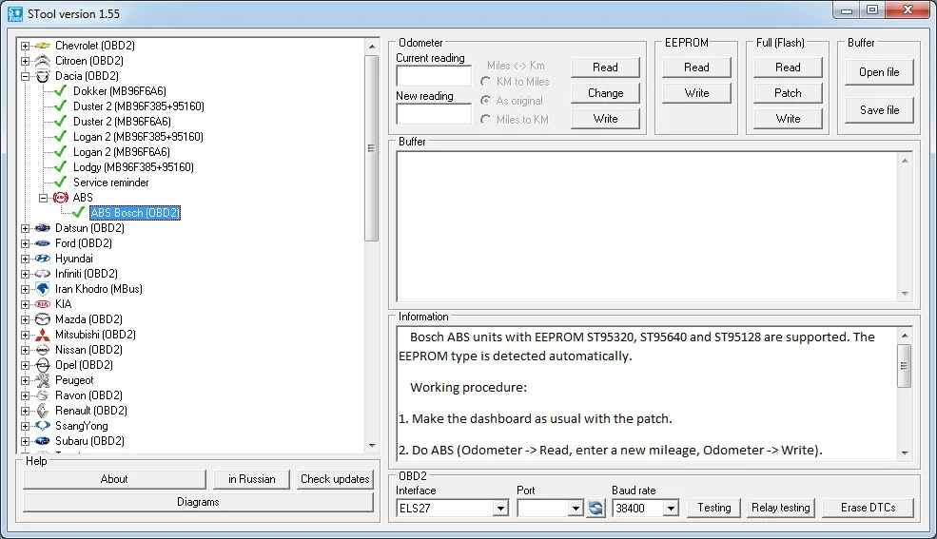Click the Save file button
This screenshot has width=937, height=539.
(879, 110)
